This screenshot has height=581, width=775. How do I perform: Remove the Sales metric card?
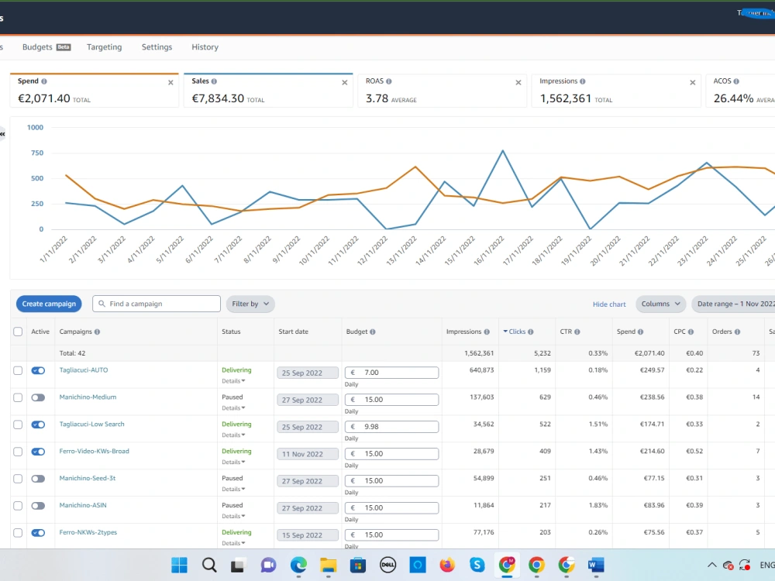(x=345, y=83)
